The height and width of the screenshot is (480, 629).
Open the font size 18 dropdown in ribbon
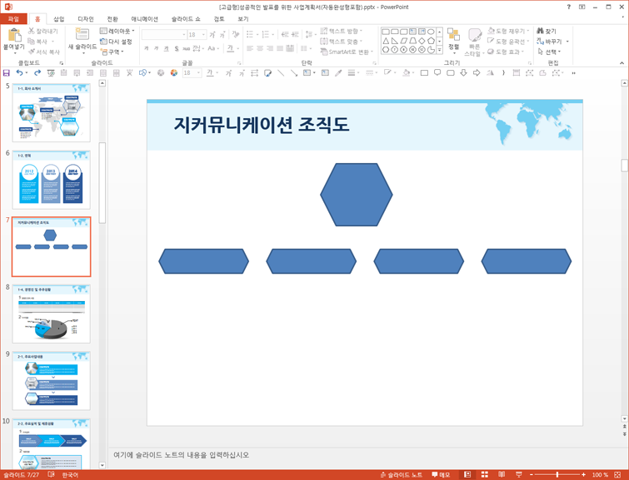(x=203, y=35)
